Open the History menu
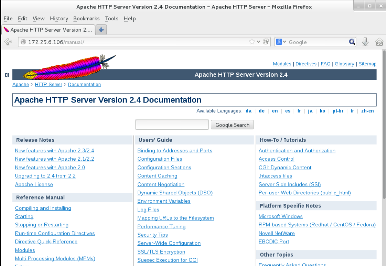386x266 pixels. [x=59, y=19]
